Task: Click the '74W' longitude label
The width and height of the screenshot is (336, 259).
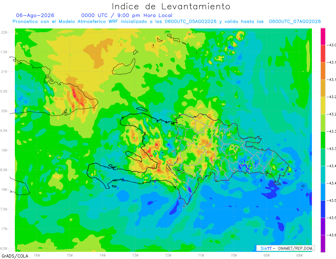Action: (x=102, y=255)
